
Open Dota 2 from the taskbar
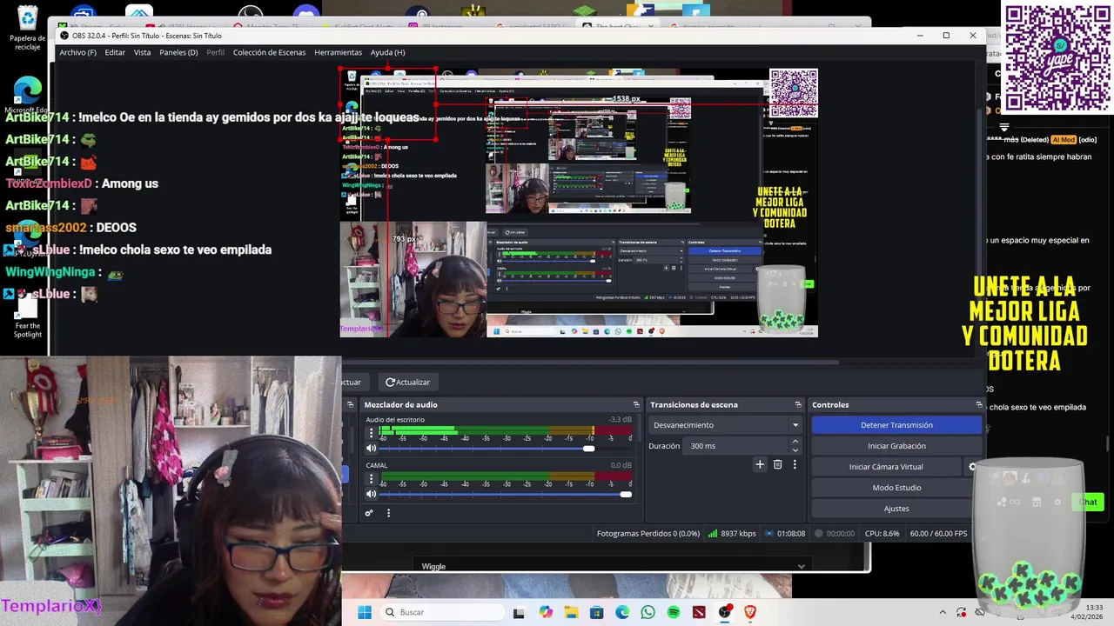point(699,612)
